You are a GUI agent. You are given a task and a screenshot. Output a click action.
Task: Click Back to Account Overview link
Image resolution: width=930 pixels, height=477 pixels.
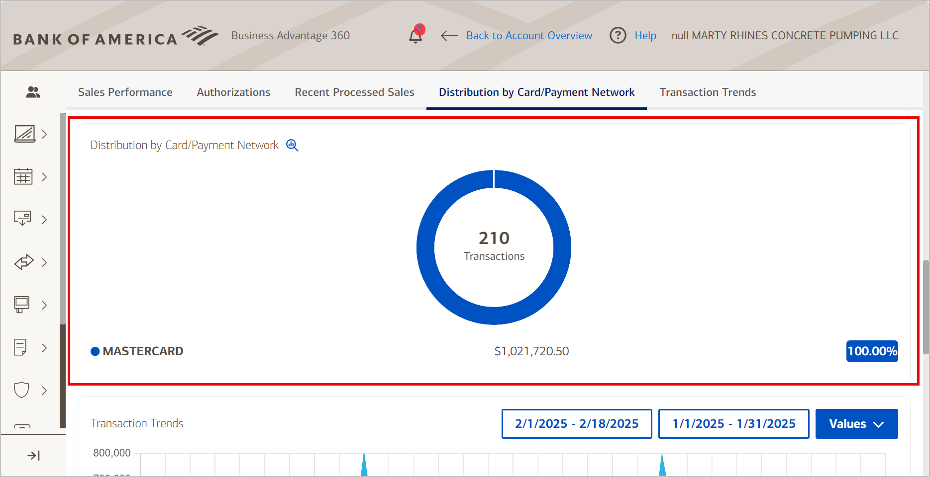[x=529, y=35]
